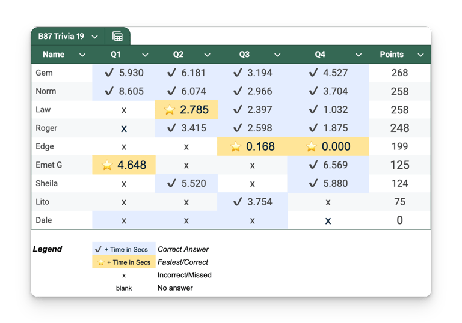Select Gem's 268 points cell
The height and width of the screenshot is (323, 462).
[x=399, y=73]
